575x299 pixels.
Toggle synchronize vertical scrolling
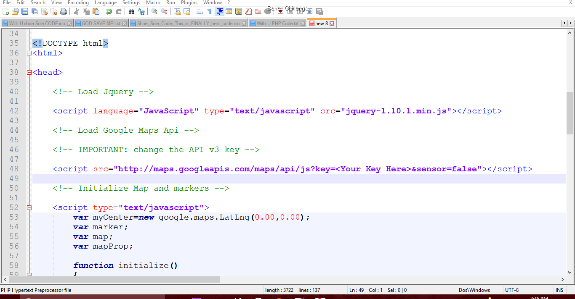177,11
